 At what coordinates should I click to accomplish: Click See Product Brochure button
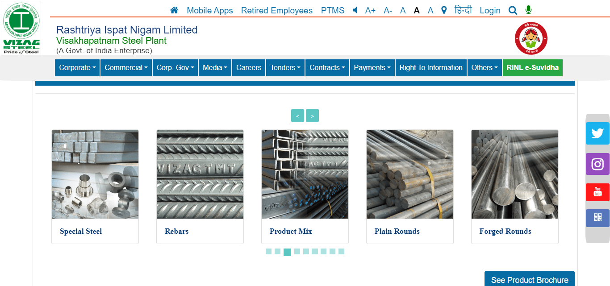(529, 279)
